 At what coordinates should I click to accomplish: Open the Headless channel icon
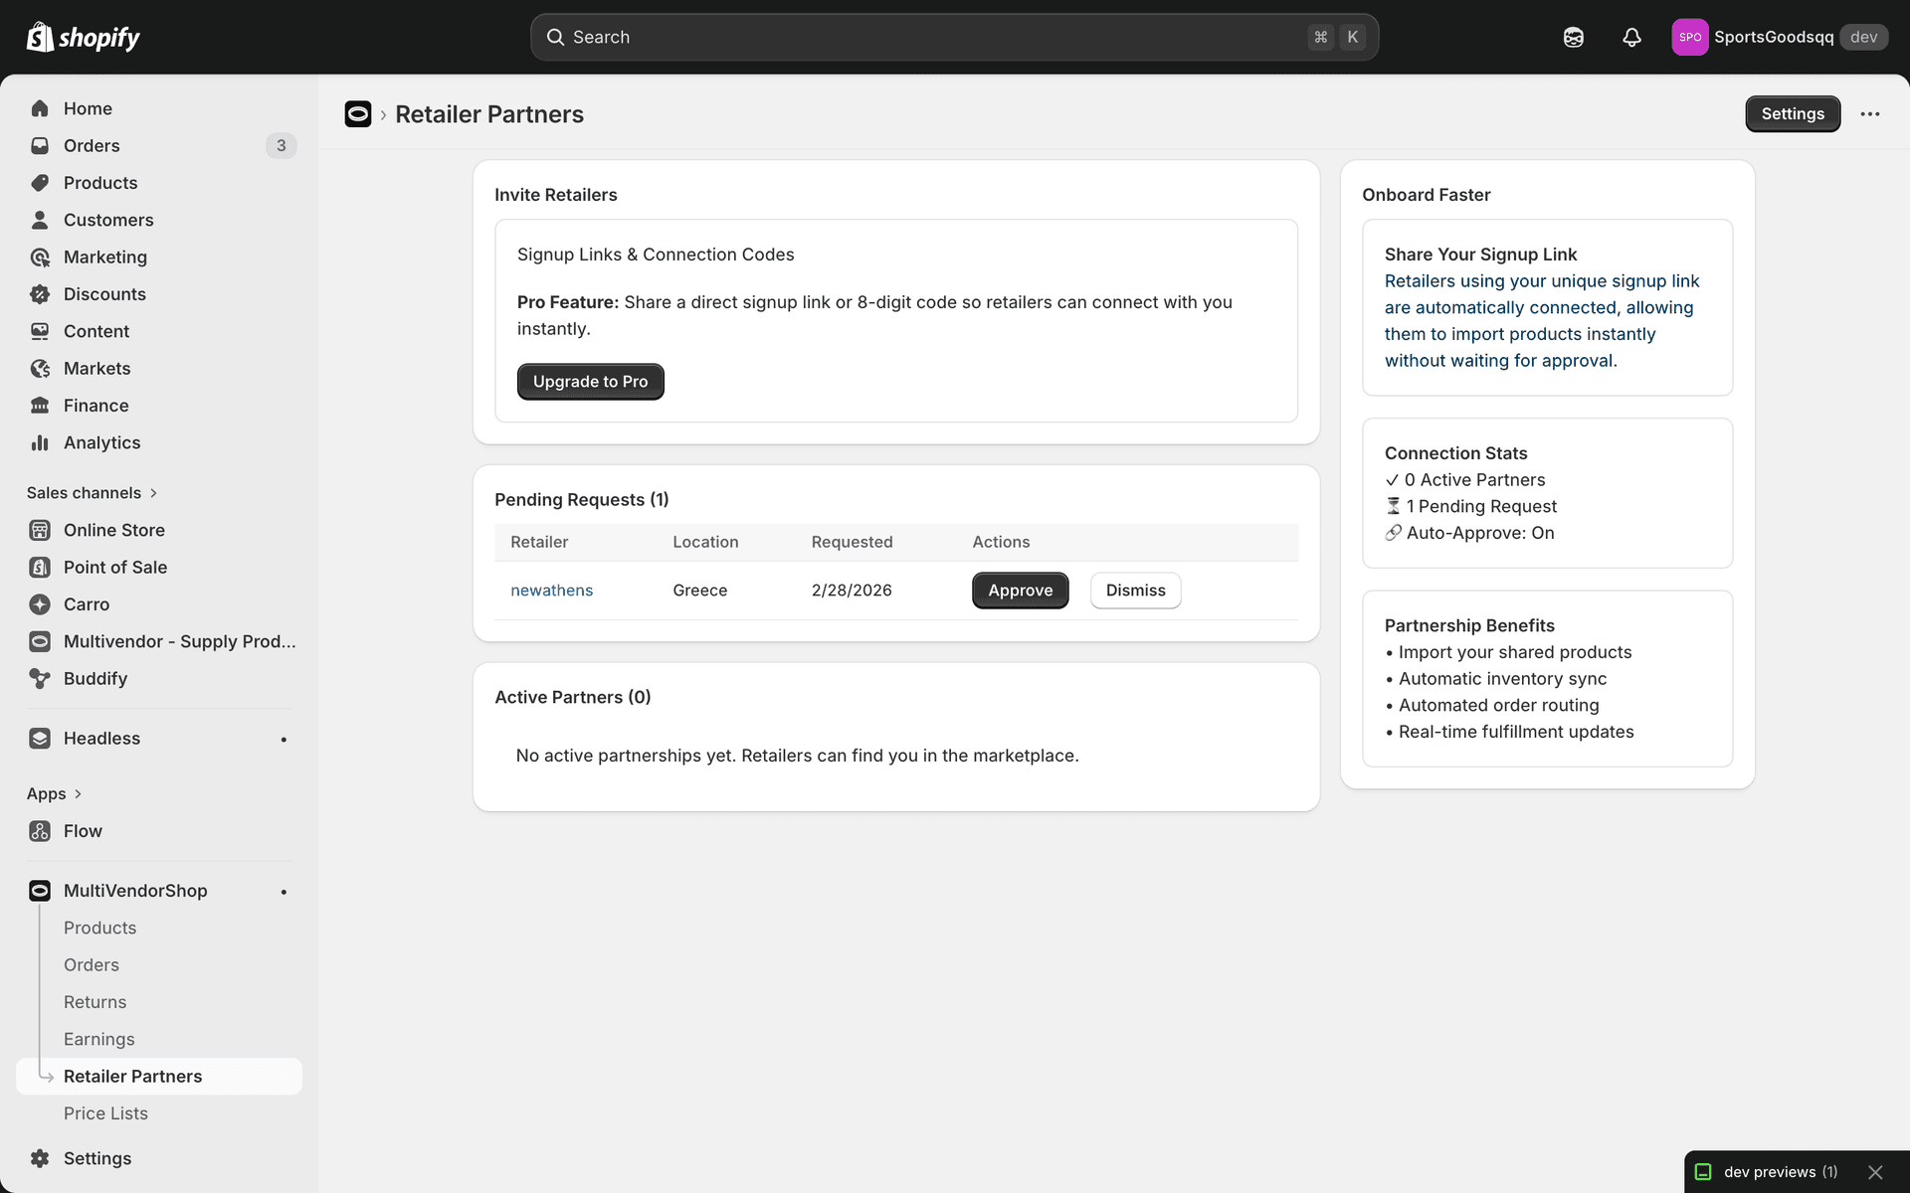pyautogui.click(x=39, y=738)
